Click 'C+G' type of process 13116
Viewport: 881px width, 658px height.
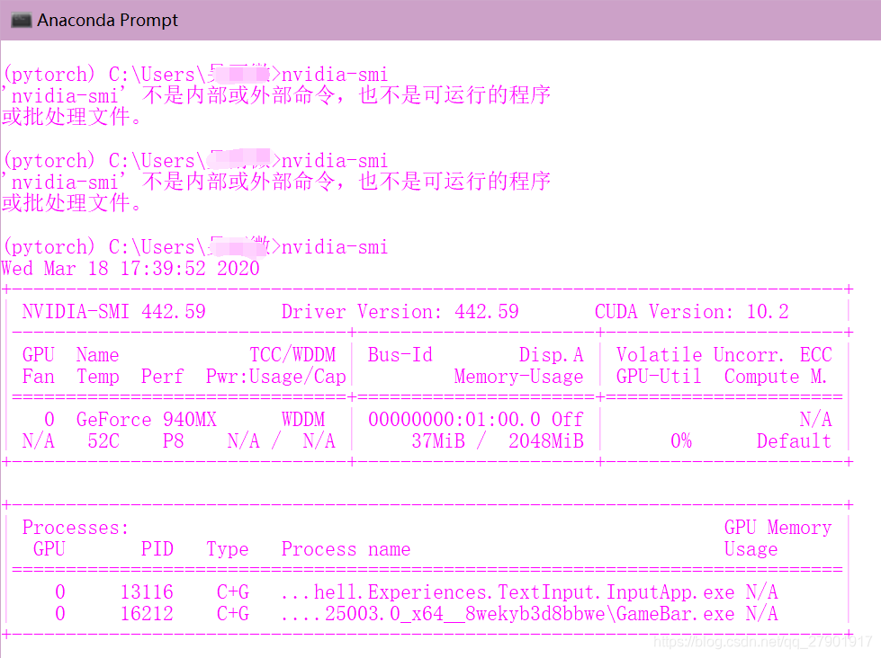[x=232, y=591]
